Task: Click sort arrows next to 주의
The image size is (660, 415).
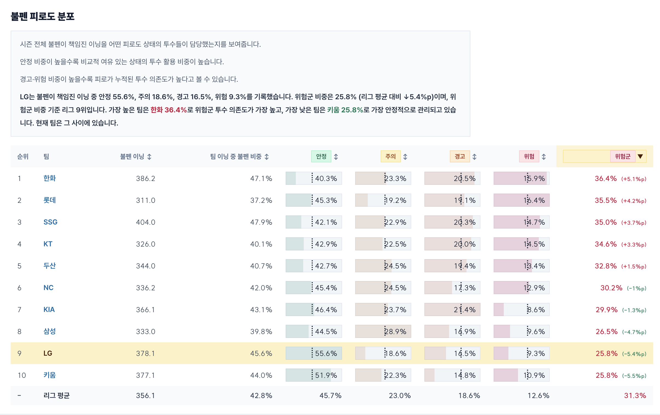Action: pos(405,157)
